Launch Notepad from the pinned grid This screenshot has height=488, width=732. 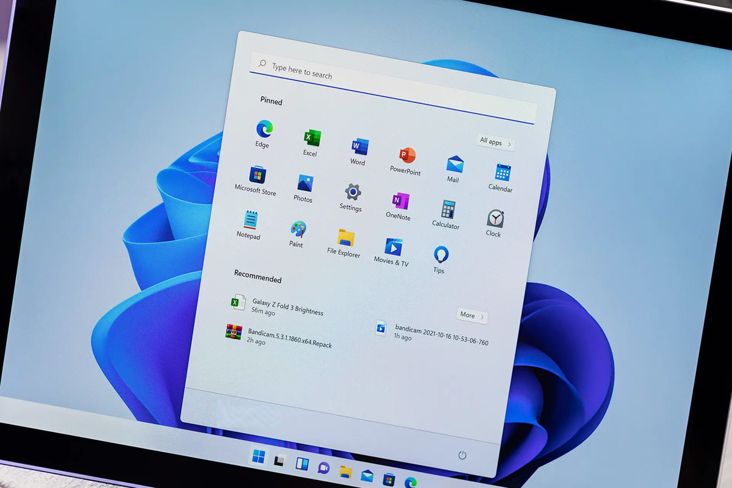click(x=249, y=224)
